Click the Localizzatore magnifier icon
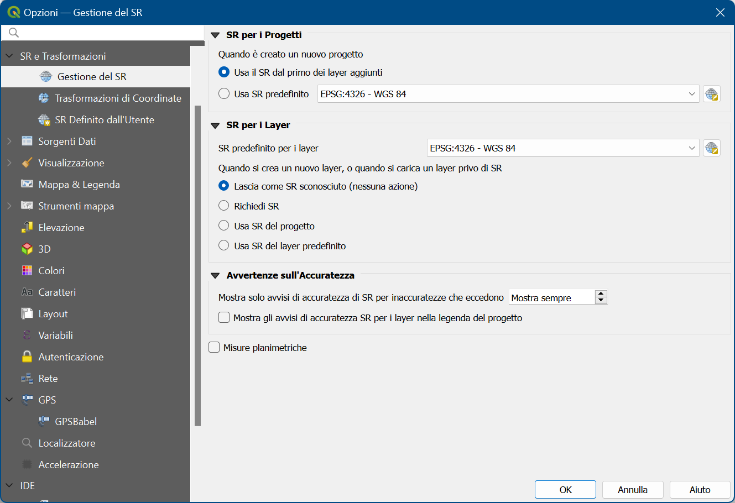This screenshot has width=735, height=503. 27,443
